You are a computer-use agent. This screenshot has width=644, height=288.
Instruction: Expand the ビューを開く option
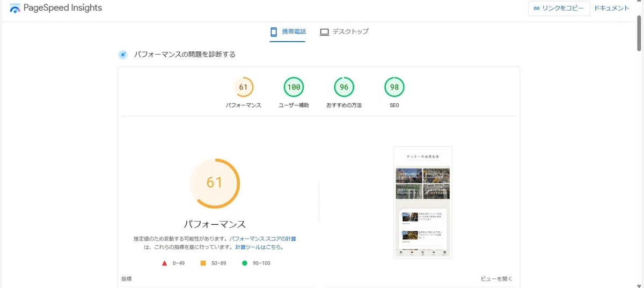pos(496,279)
